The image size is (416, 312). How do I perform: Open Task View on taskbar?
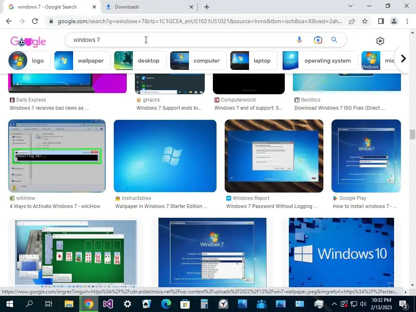click(x=49, y=304)
